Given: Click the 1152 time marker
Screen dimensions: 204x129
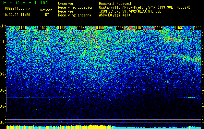Looking at the screenshot, I should (x=42, y=28).
